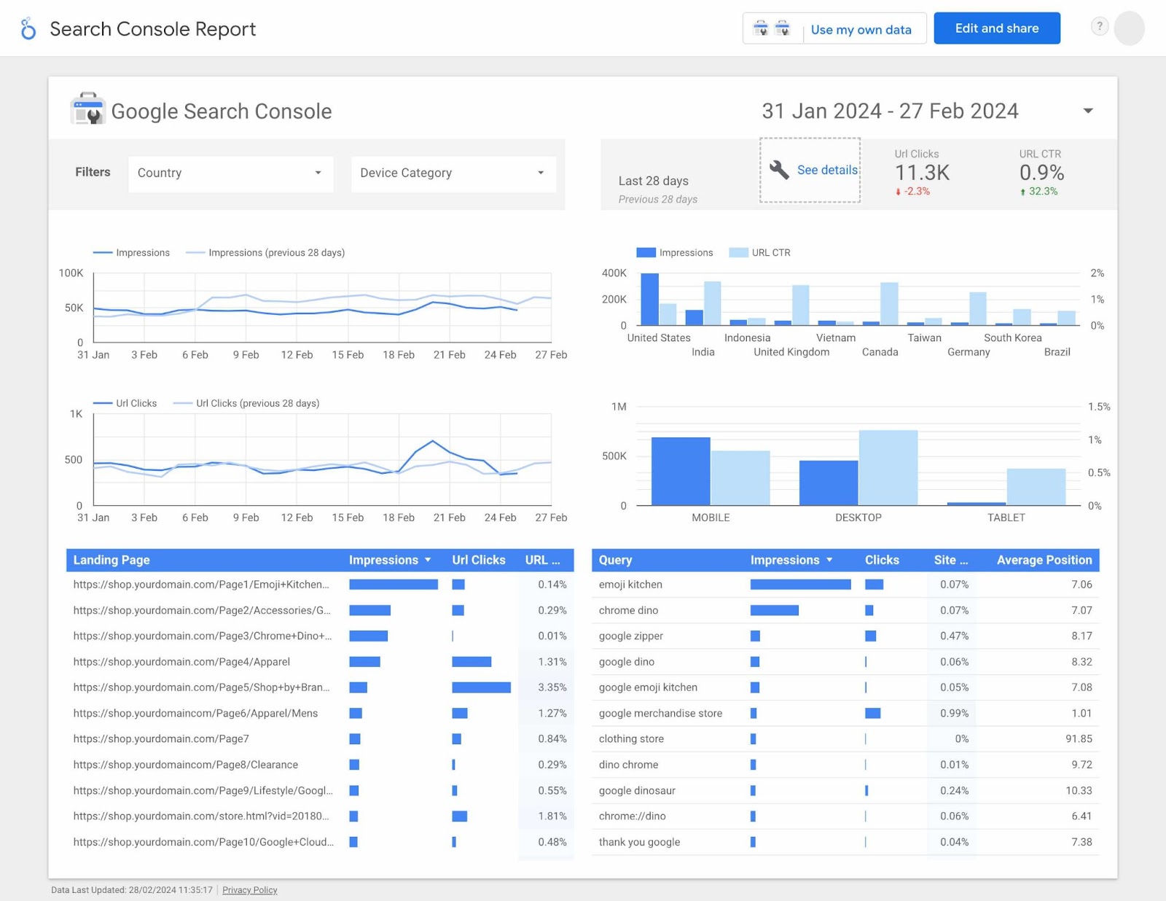The width and height of the screenshot is (1166, 901).
Task: Click the second toolbox data source icon
Action: pos(784,28)
